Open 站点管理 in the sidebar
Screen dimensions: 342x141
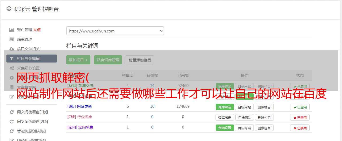[25, 39]
